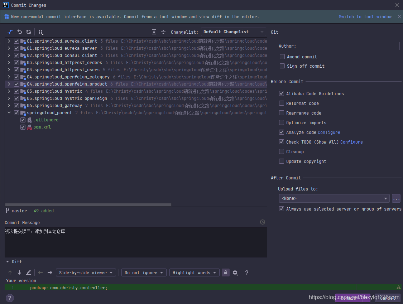Screen dimensions: 403x304
Task: Expand 05.springcloud_hystrix folder
Action: [9, 91]
